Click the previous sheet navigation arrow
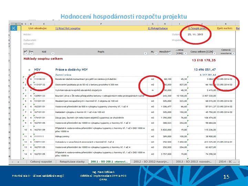 click(x=12, y=162)
